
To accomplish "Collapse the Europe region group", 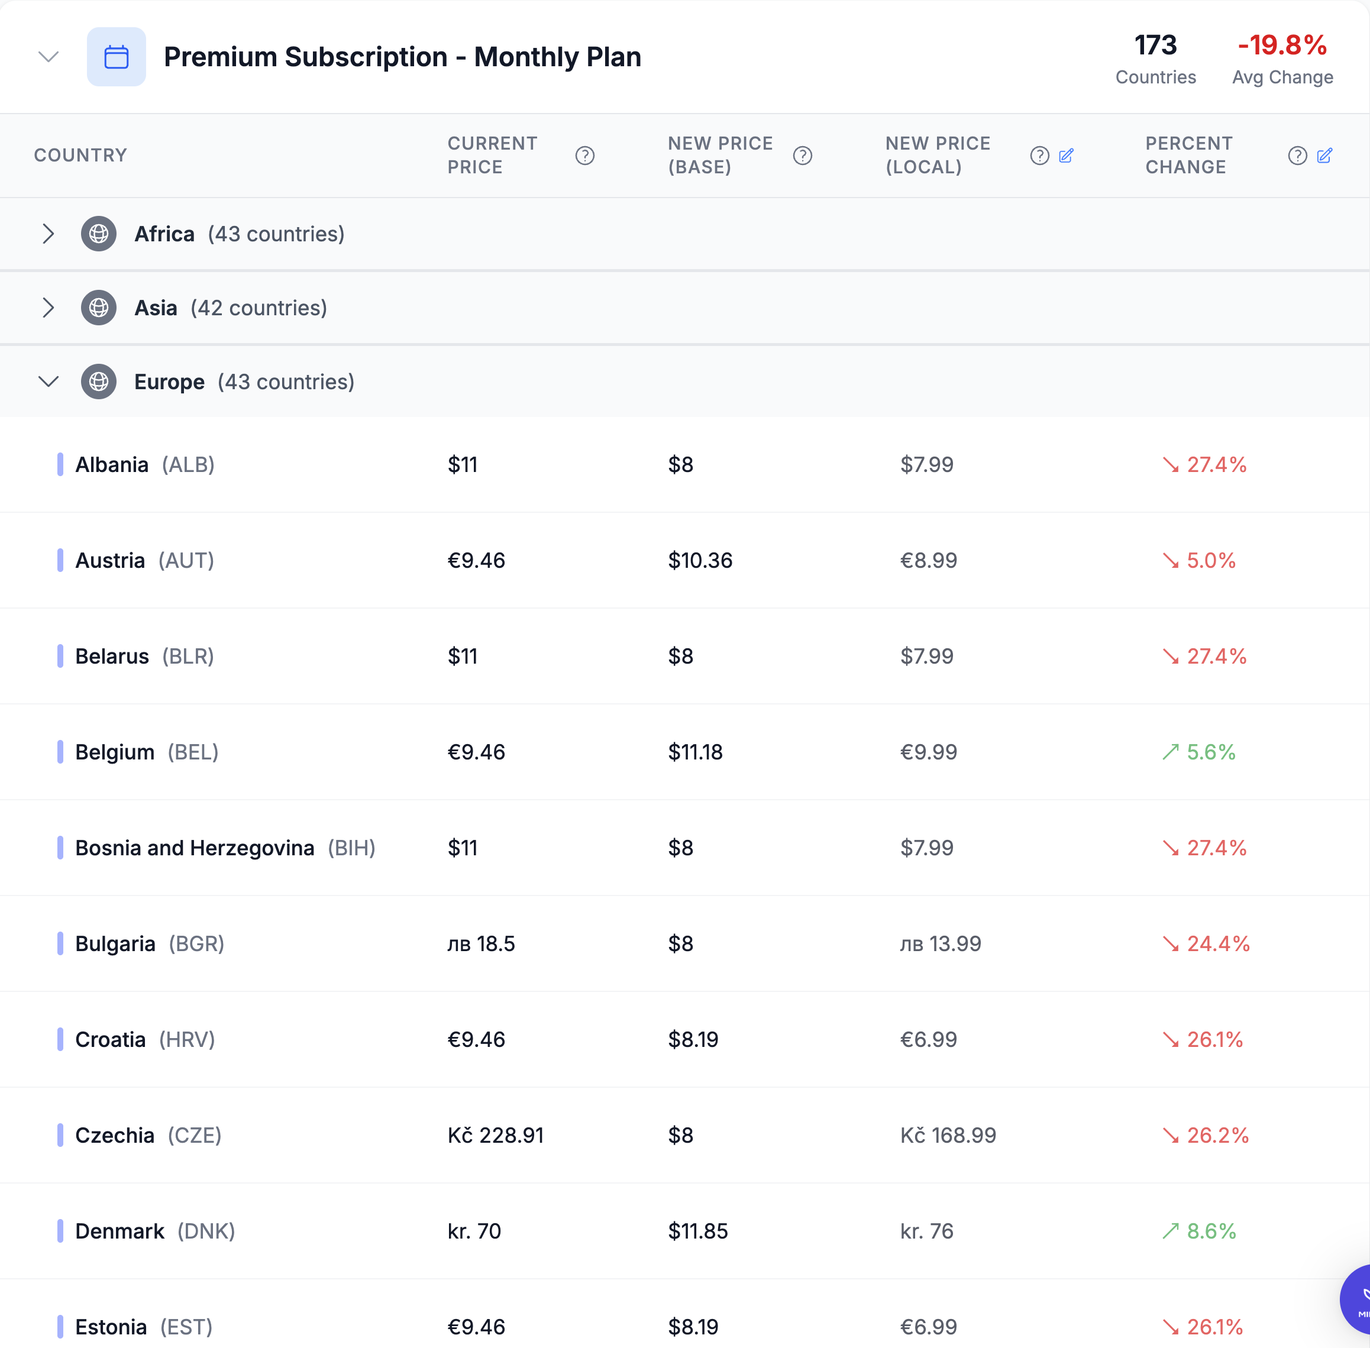I will pyautogui.click(x=48, y=382).
